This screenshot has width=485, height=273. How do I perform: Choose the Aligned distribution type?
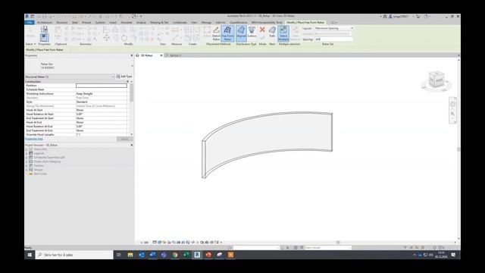[241, 33]
